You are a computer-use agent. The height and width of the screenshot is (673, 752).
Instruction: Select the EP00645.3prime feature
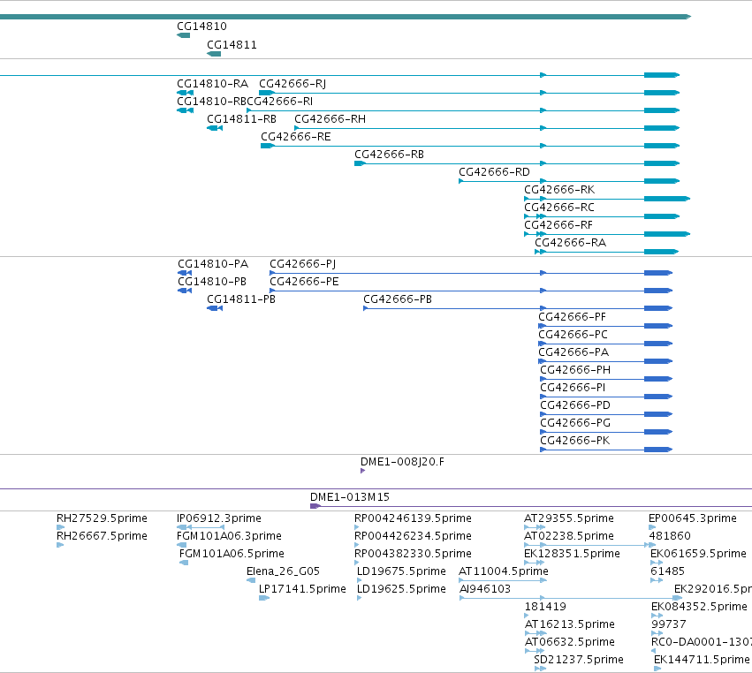click(x=693, y=518)
